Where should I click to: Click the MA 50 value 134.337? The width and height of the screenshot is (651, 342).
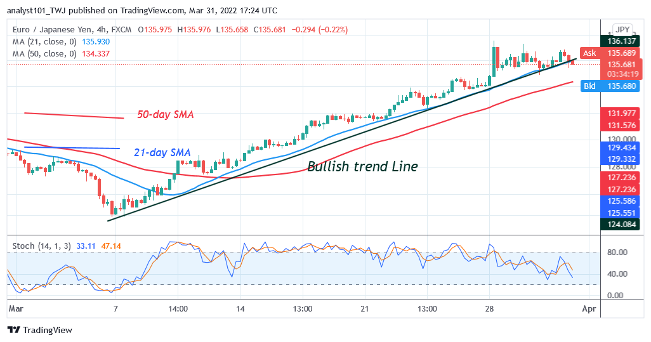pyautogui.click(x=96, y=53)
